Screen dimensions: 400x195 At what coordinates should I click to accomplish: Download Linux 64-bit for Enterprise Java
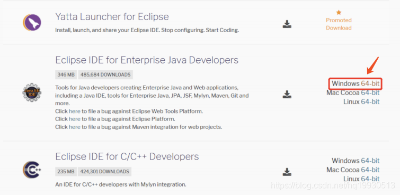coord(370,102)
